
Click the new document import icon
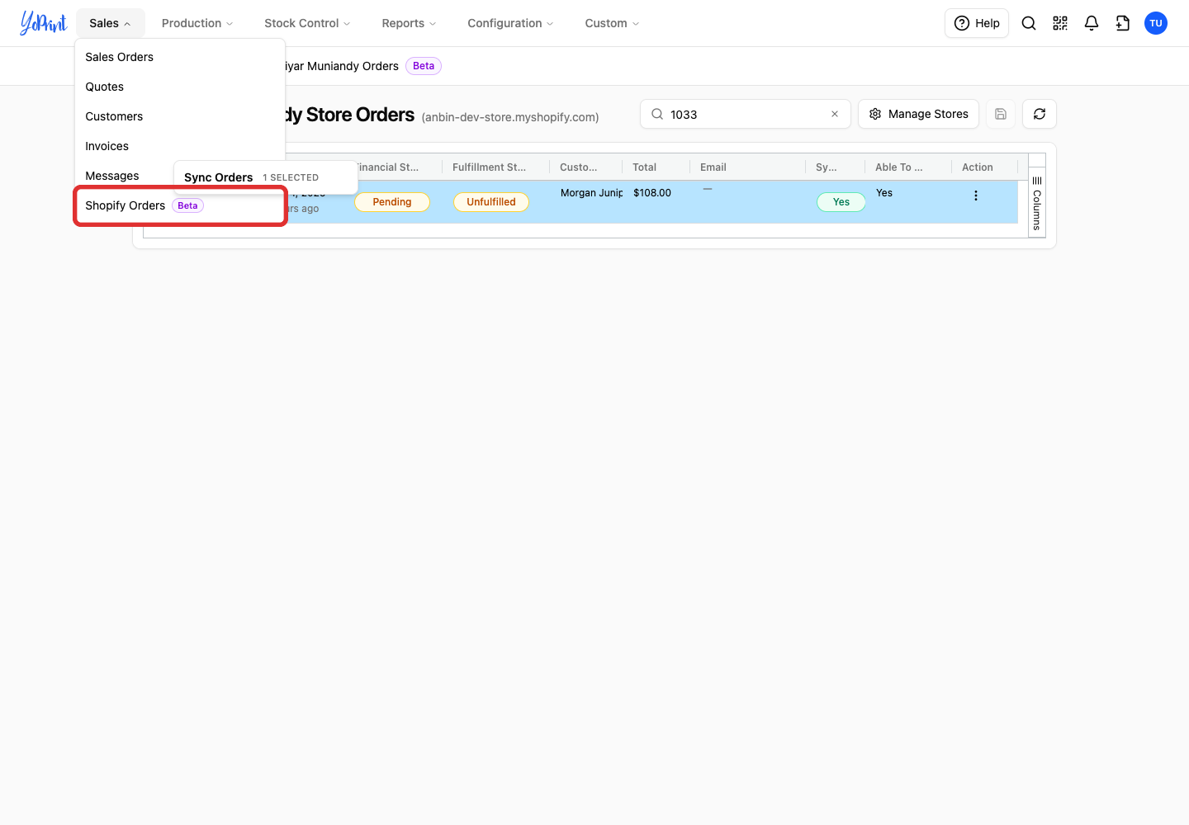(1123, 23)
